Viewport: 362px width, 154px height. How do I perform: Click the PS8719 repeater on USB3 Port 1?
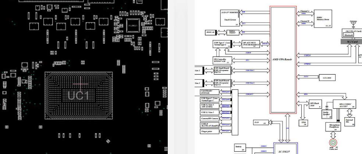tap(222, 71)
